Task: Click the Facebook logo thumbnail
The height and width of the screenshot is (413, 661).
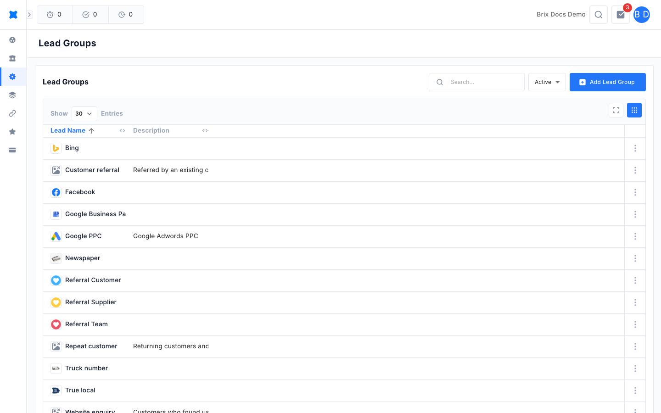Action: click(x=56, y=192)
